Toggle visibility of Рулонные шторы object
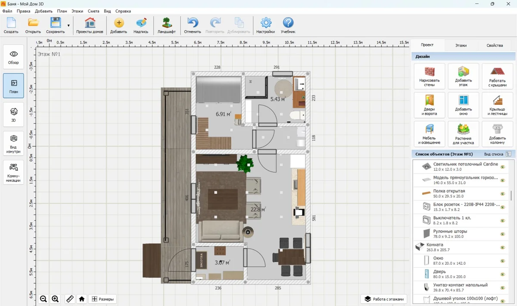Image resolution: width=517 pixels, height=306 pixels. coord(502,234)
